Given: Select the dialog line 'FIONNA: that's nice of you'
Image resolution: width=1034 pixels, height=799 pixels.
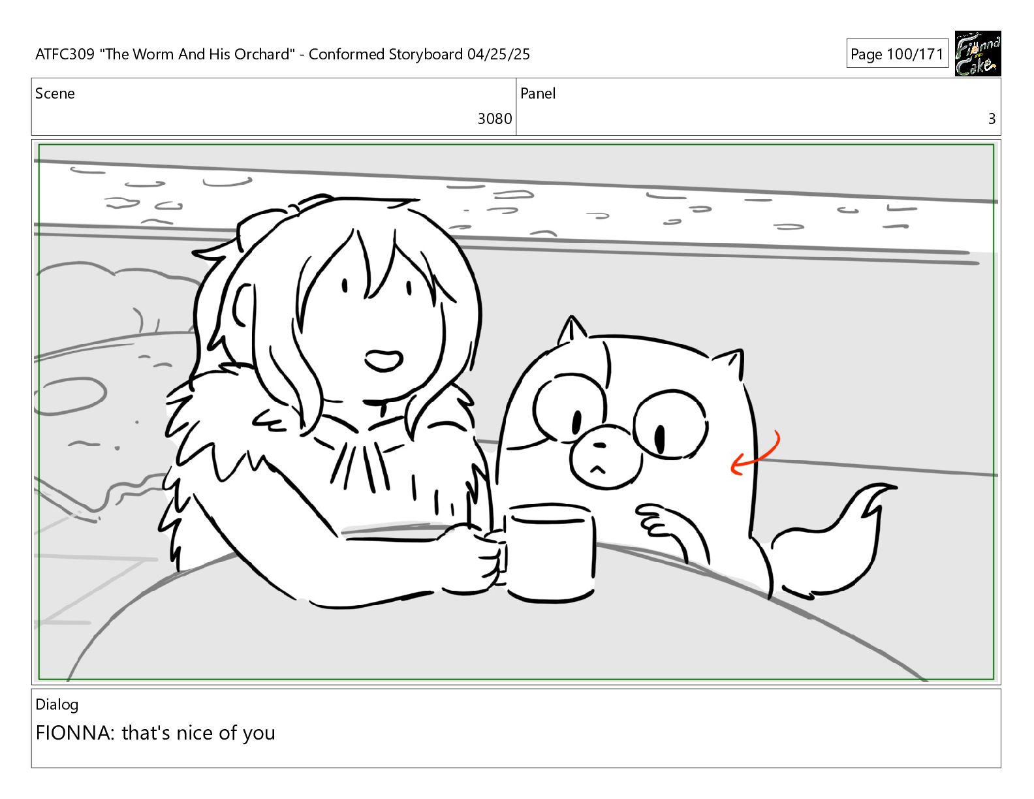Looking at the screenshot, I should point(155,733).
